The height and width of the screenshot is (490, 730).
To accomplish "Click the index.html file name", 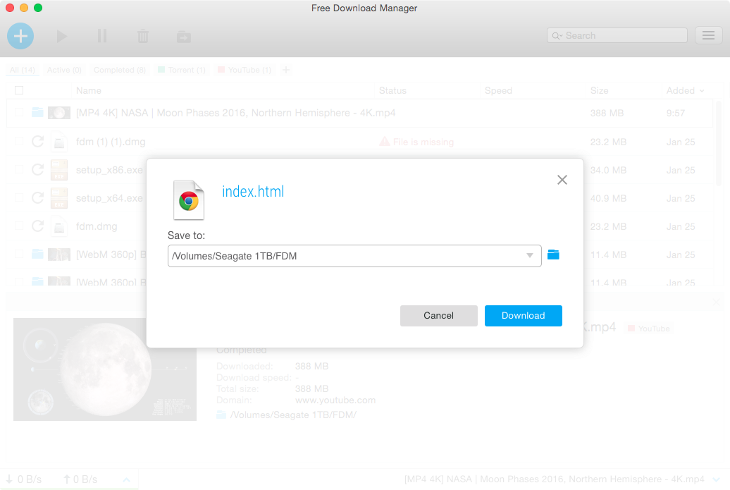I will 253,192.
